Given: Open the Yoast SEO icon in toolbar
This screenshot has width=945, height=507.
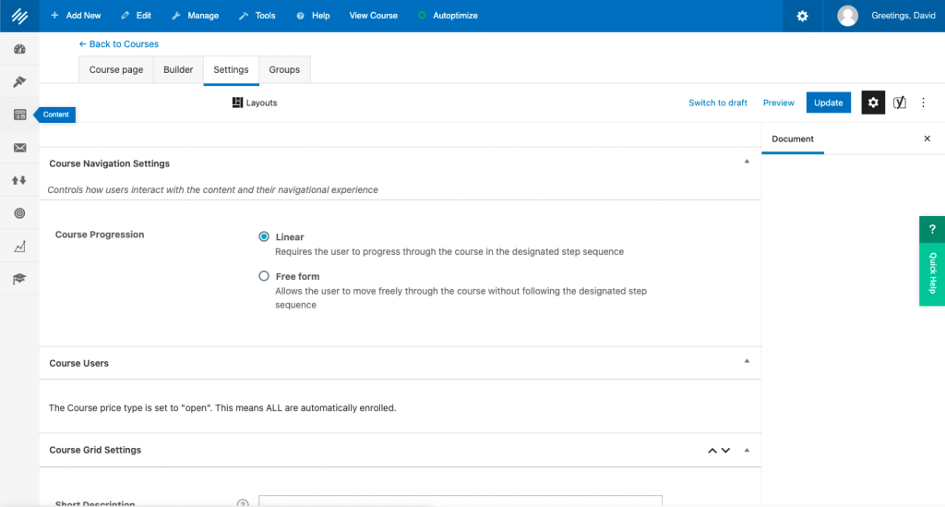Looking at the screenshot, I should click(899, 103).
